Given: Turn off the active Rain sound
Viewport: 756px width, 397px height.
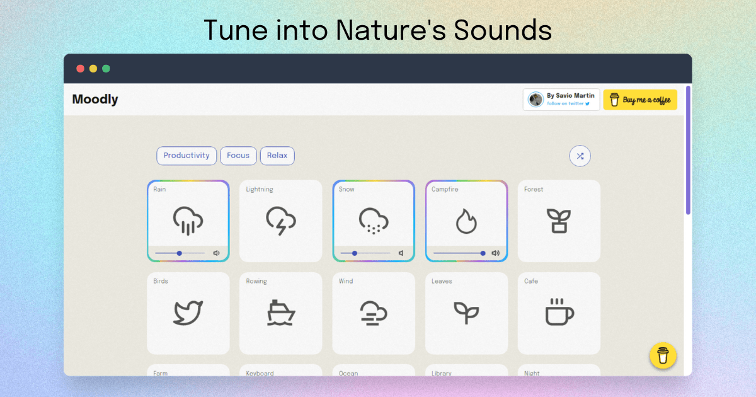Looking at the screenshot, I should 188,219.
